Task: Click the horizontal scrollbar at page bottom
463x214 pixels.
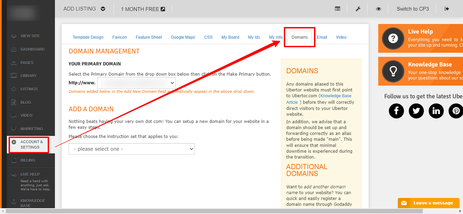Action: 206,211
